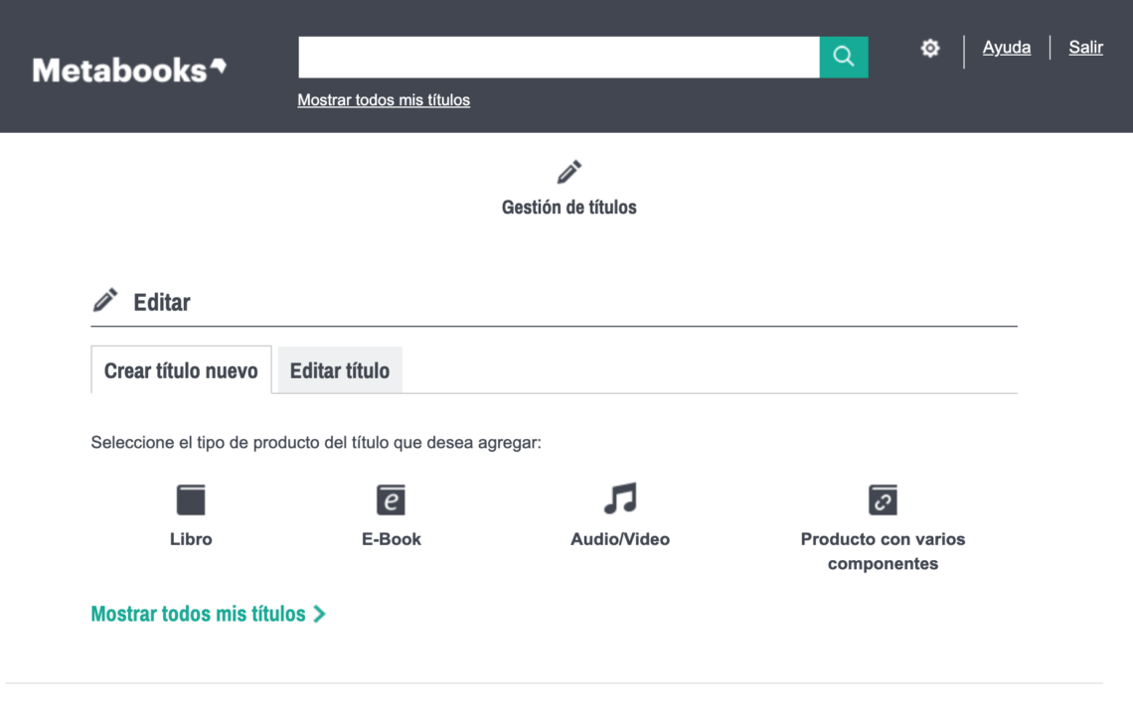
Task: Click the magnifying glass search button
Action: coord(843,58)
